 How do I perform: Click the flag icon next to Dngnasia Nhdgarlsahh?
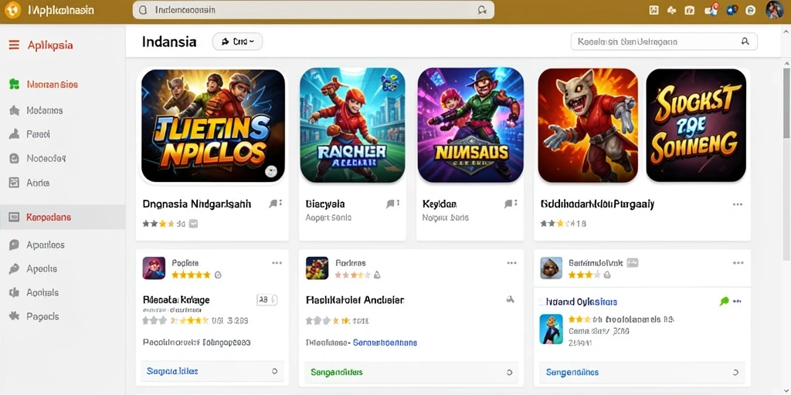click(275, 204)
